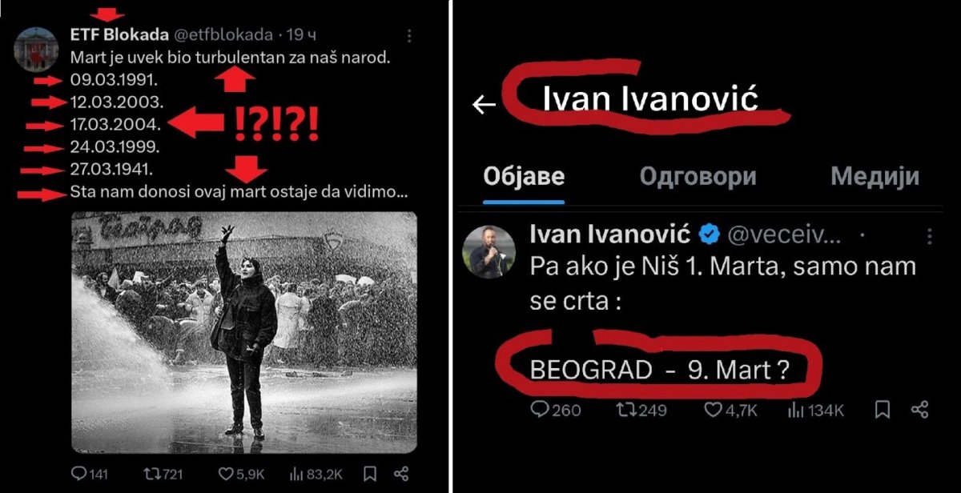Reply to Ivan Ivanović's tweet

pos(556,410)
